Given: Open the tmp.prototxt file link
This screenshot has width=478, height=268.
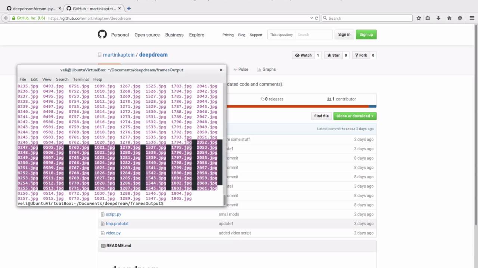Looking at the screenshot, I should [x=117, y=223].
